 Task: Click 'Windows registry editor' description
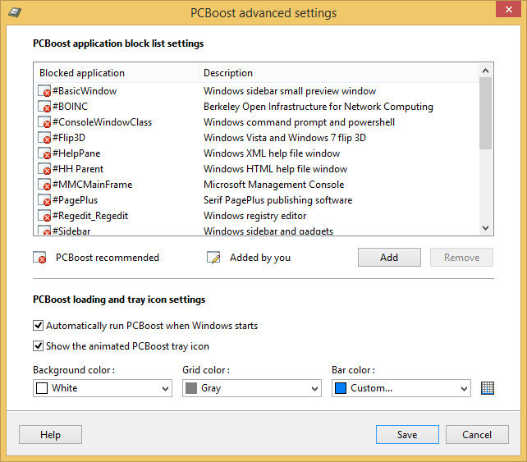click(x=254, y=216)
